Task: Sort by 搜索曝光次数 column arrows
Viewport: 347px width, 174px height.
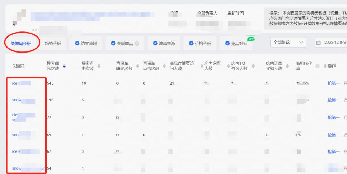Action: coord(64,66)
